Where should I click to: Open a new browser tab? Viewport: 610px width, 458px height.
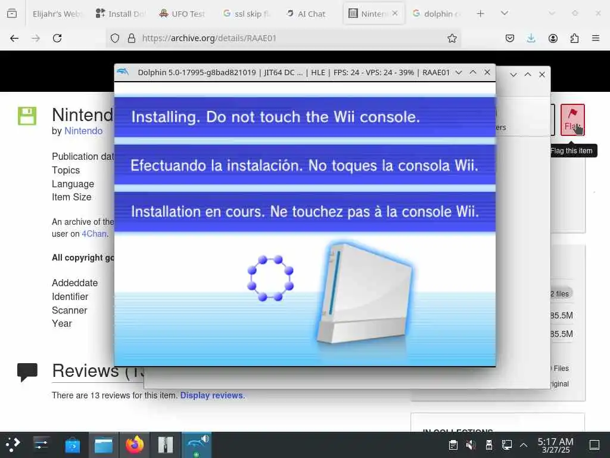click(x=481, y=14)
